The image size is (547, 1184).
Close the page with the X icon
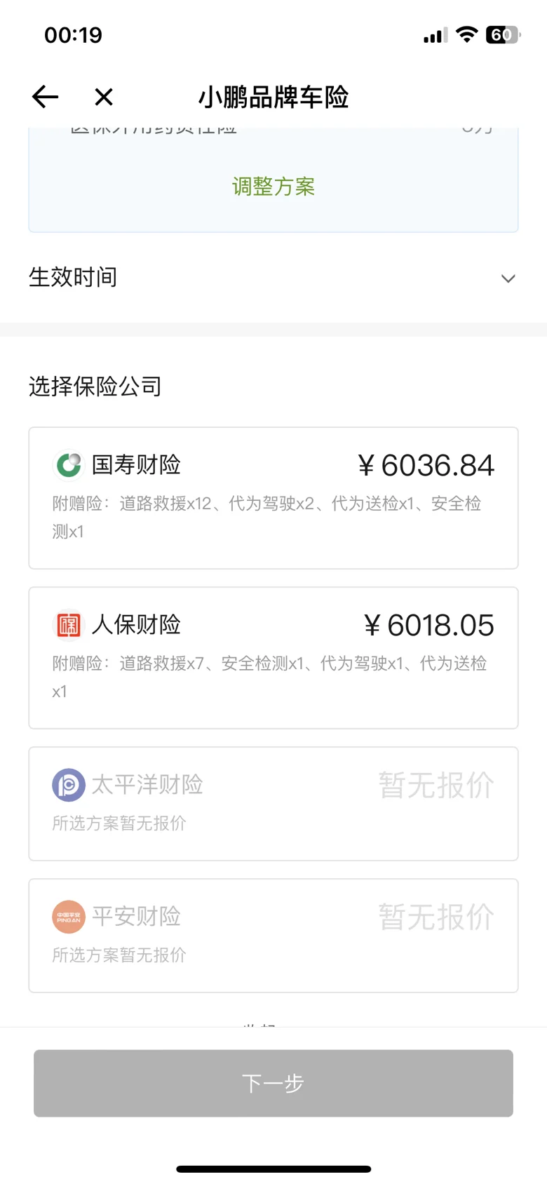(x=104, y=97)
